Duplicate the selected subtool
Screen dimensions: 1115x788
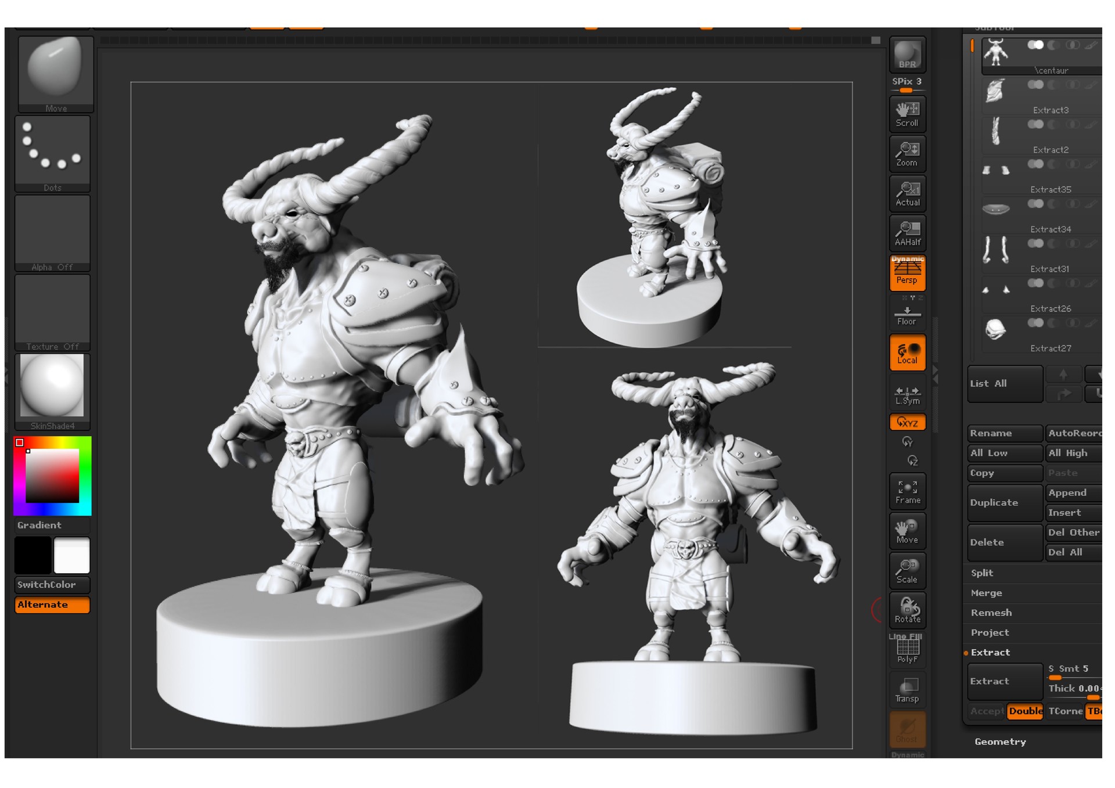[x=1004, y=502]
